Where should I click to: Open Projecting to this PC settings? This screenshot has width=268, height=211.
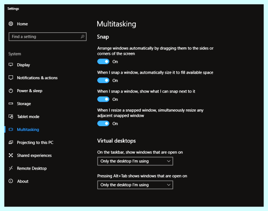click(35, 143)
